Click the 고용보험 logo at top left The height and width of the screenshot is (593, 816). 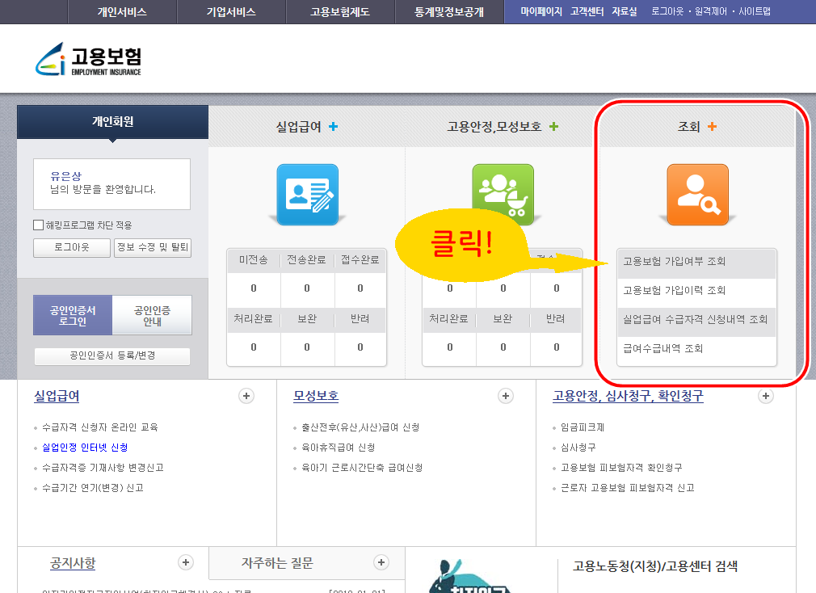[x=89, y=61]
